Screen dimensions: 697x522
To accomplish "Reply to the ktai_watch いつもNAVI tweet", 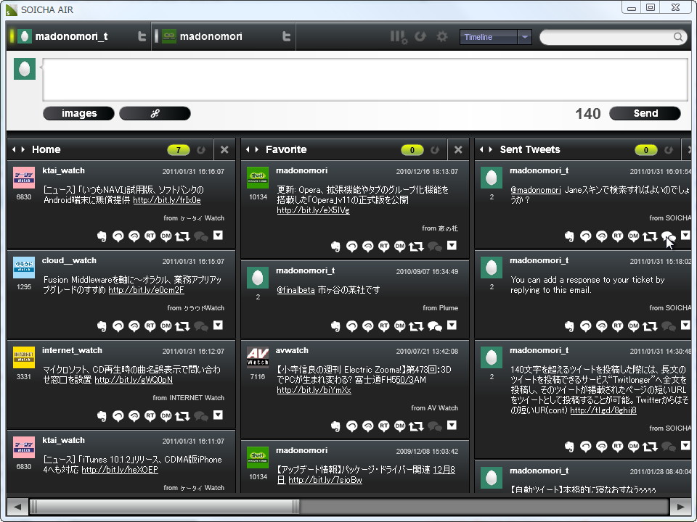I will tap(118, 236).
